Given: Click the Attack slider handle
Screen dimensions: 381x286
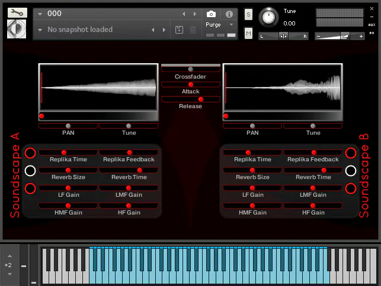Looking at the screenshot, I should pyautogui.click(x=191, y=84).
